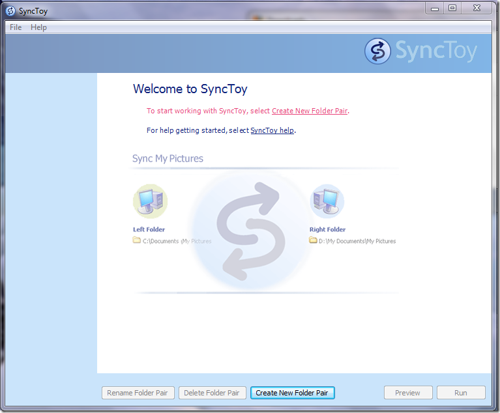Maximize the SyncToy window

pyautogui.click(x=452, y=8)
